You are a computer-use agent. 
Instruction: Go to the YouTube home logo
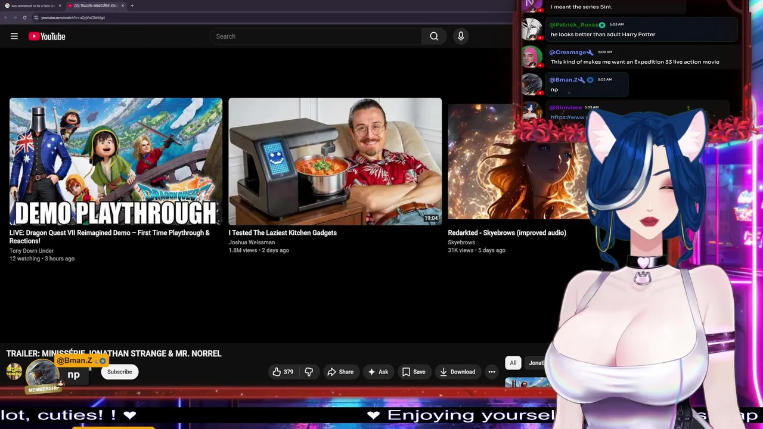(x=46, y=36)
